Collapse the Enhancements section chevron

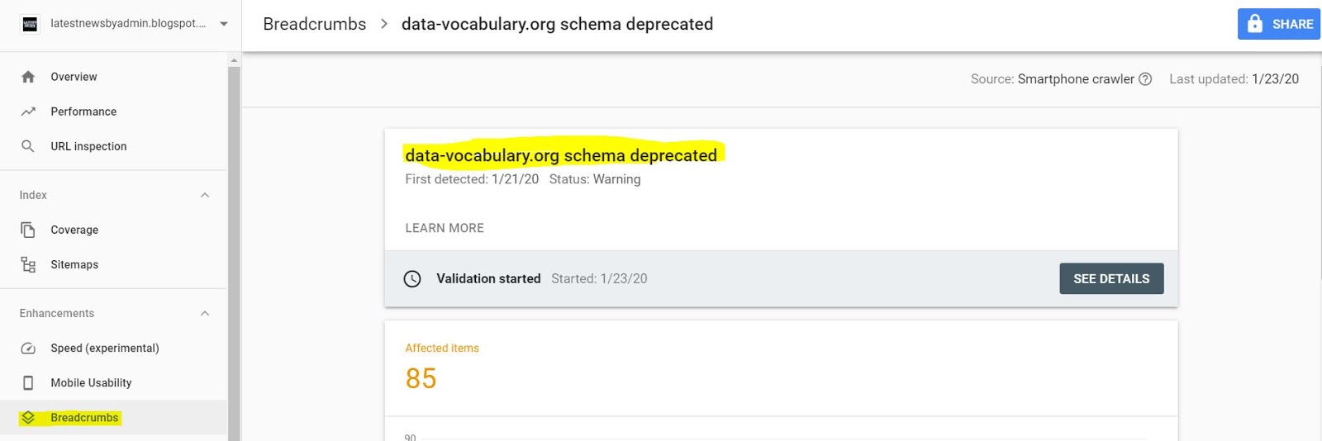tap(205, 313)
